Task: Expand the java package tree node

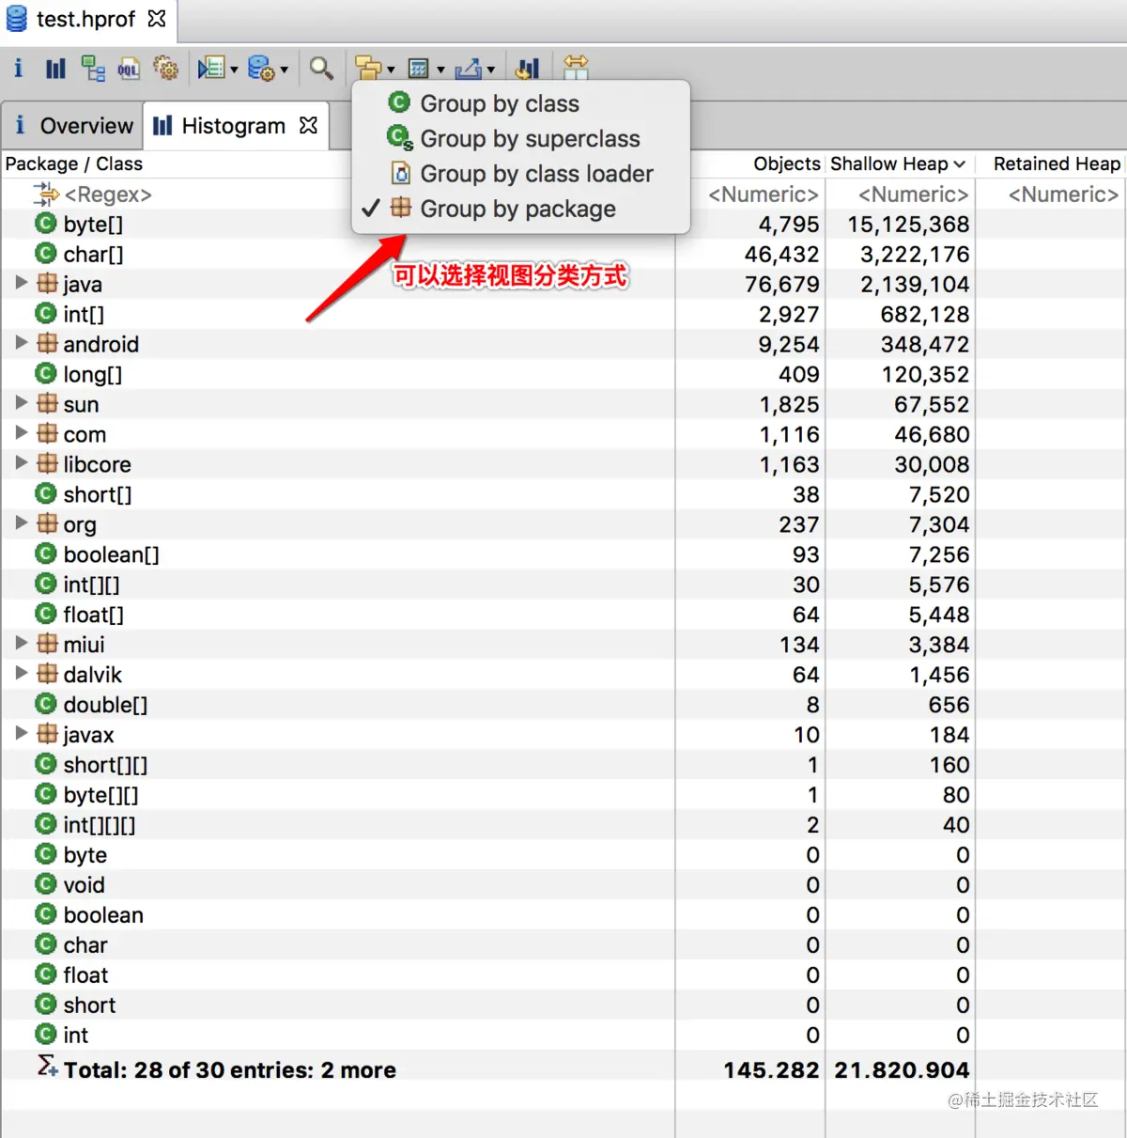Action: click(x=21, y=284)
